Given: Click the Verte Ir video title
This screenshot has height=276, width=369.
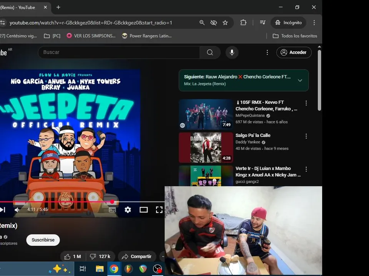Looking at the screenshot, I should 268,172.
